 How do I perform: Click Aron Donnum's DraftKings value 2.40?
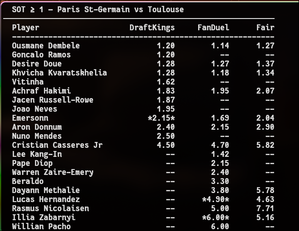[x=166, y=127]
